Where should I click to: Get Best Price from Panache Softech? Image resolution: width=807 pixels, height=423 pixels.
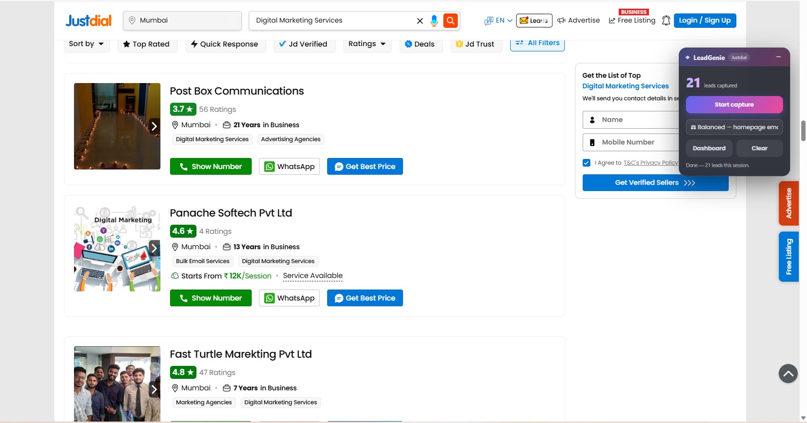point(365,298)
